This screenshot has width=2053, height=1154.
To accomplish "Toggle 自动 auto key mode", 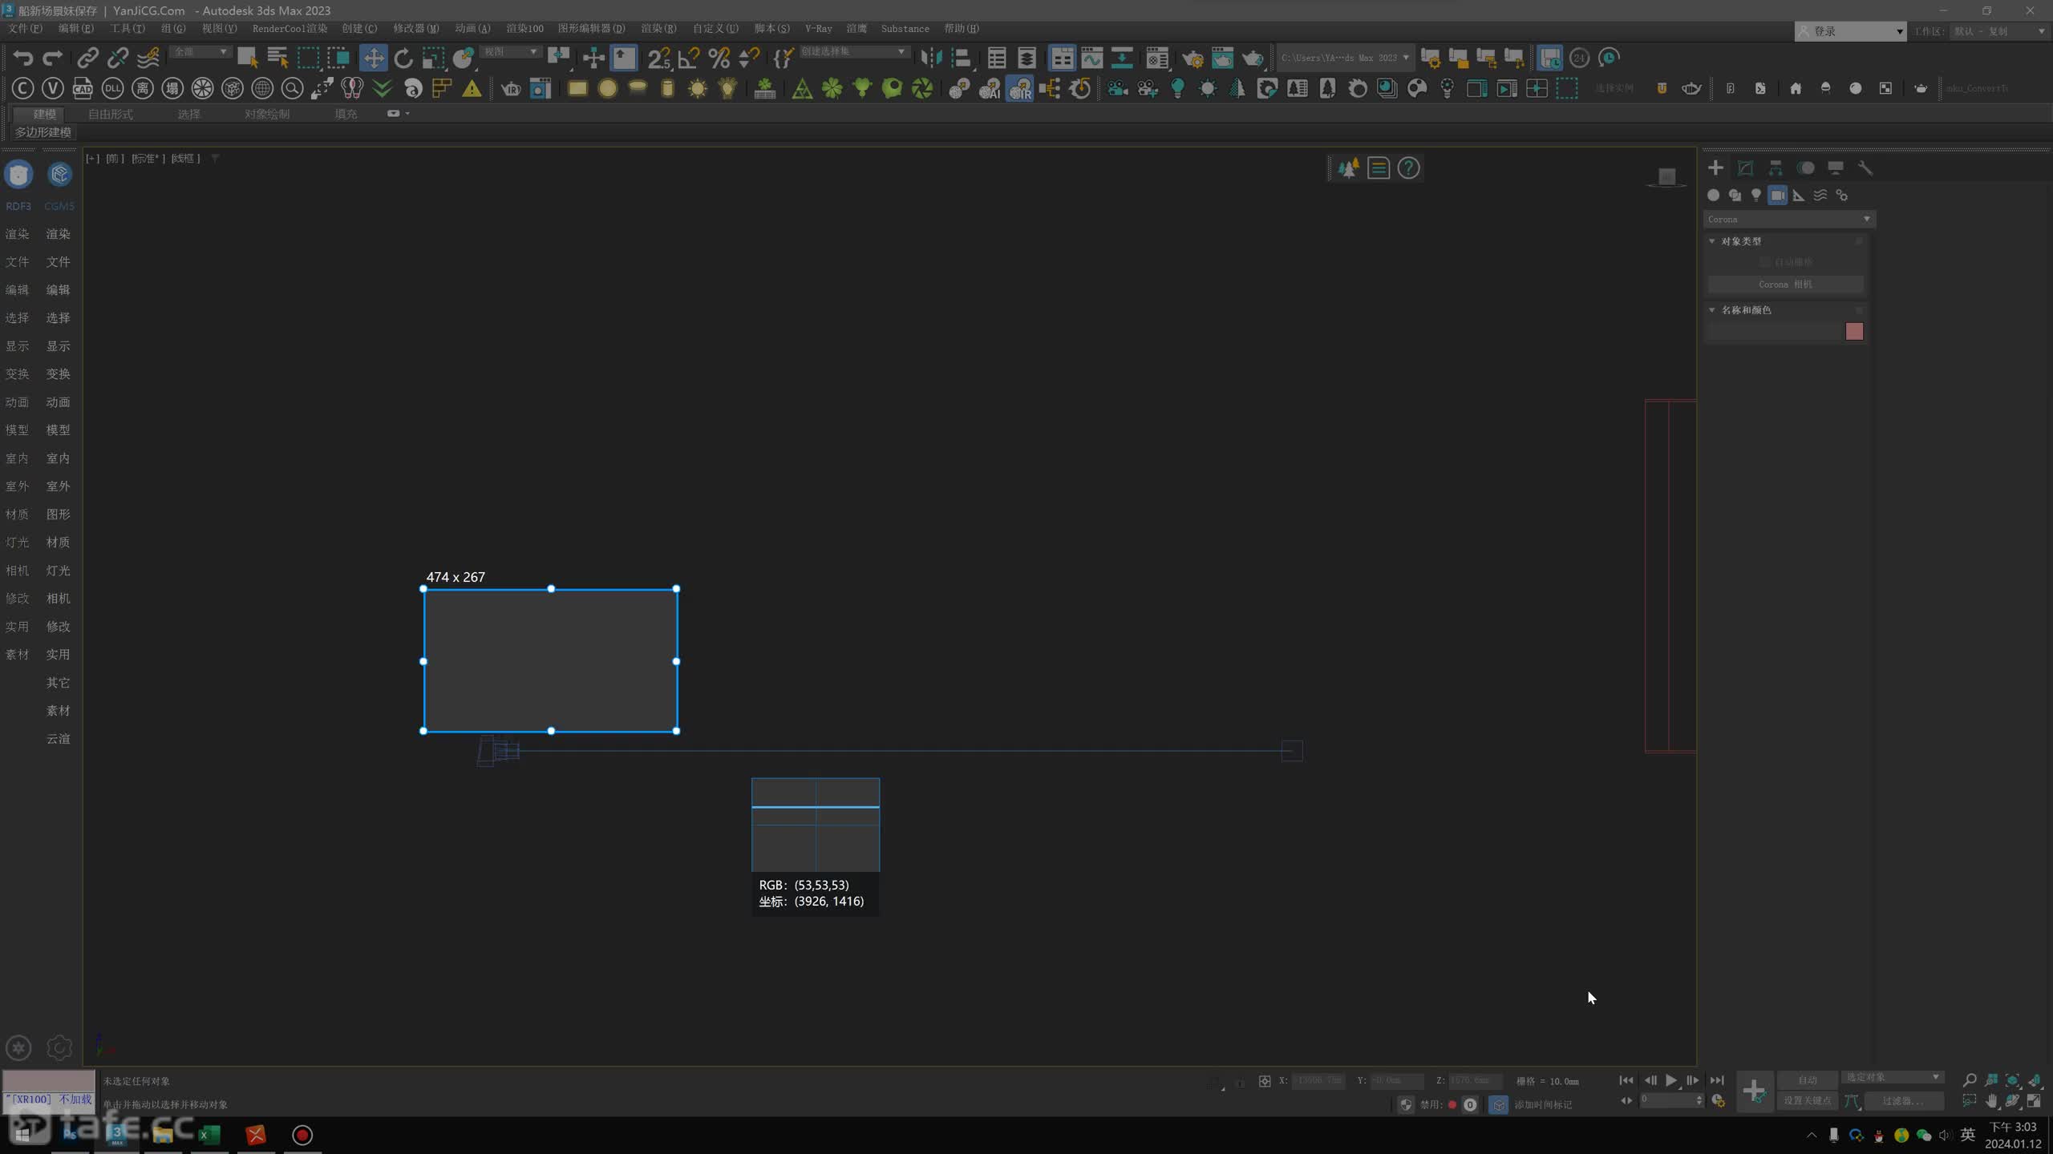I will tap(1807, 1079).
